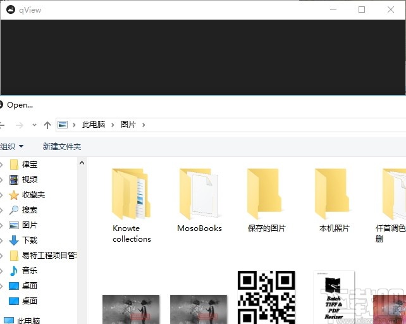Open 本机照片 folder
This screenshot has width=406, height=324.
[x=335, y=200]
